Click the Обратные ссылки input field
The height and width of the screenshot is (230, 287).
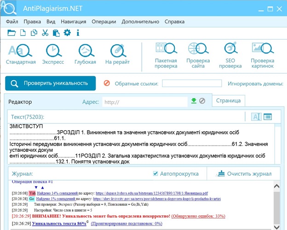coord(192,83)
